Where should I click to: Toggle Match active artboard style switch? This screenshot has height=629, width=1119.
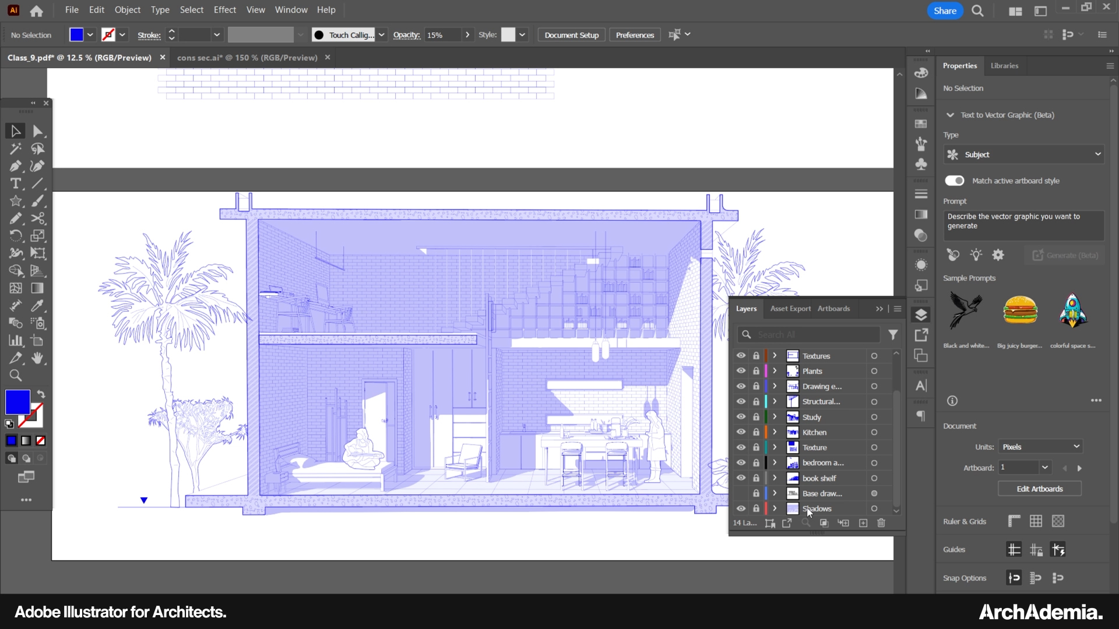[x=955, y=181]
